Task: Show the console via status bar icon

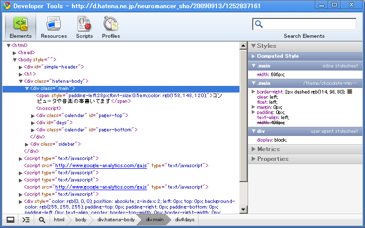Action: point(26,220)
